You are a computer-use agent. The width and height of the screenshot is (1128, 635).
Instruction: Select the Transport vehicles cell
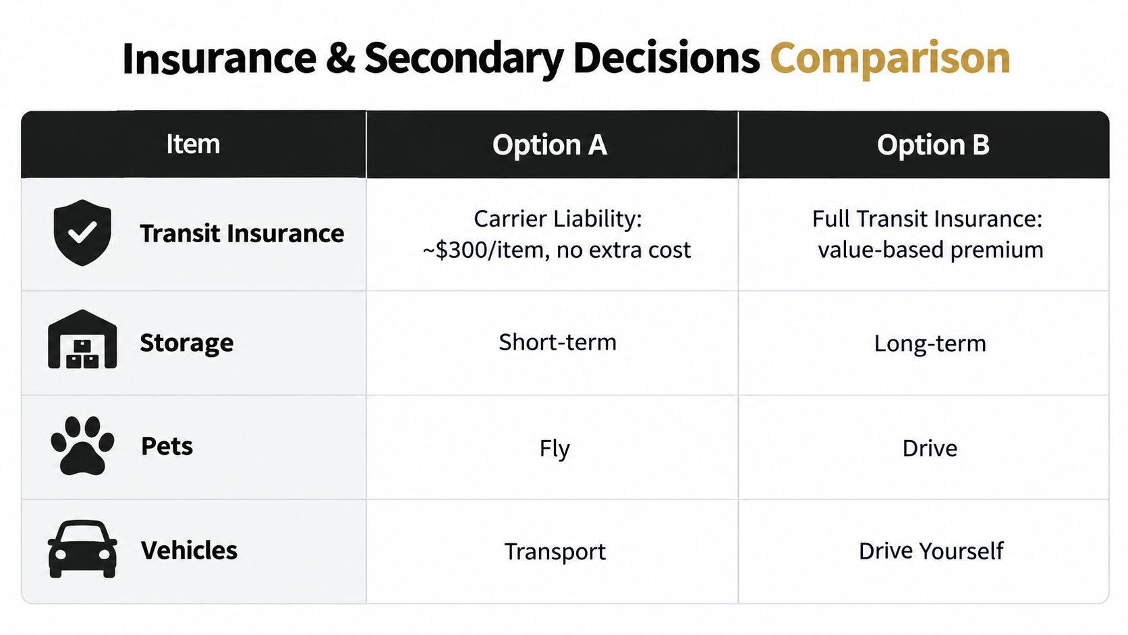552,551
